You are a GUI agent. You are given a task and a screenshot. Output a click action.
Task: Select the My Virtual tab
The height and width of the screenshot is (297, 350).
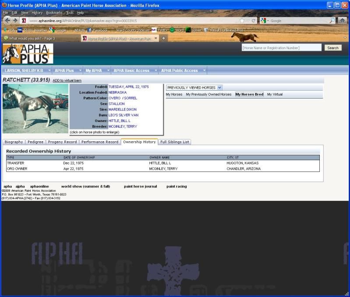point(275,94)
